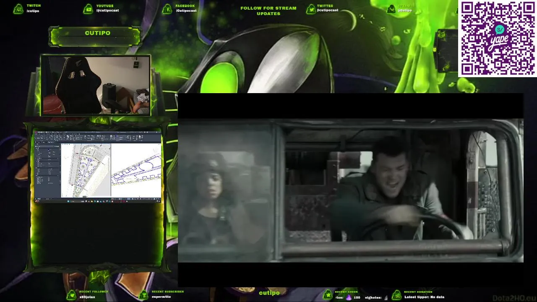Click the right blue drawing viewport in CAD window
This screenshot has height=302, width=537.
136,170
